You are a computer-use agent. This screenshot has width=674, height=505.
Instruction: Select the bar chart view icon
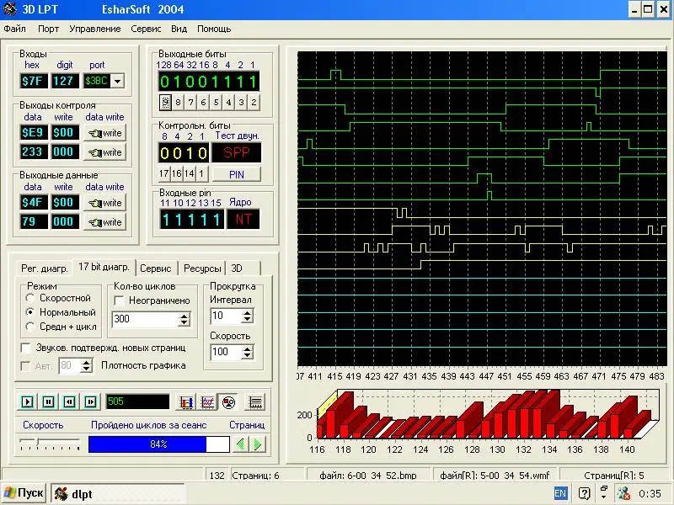186,402
